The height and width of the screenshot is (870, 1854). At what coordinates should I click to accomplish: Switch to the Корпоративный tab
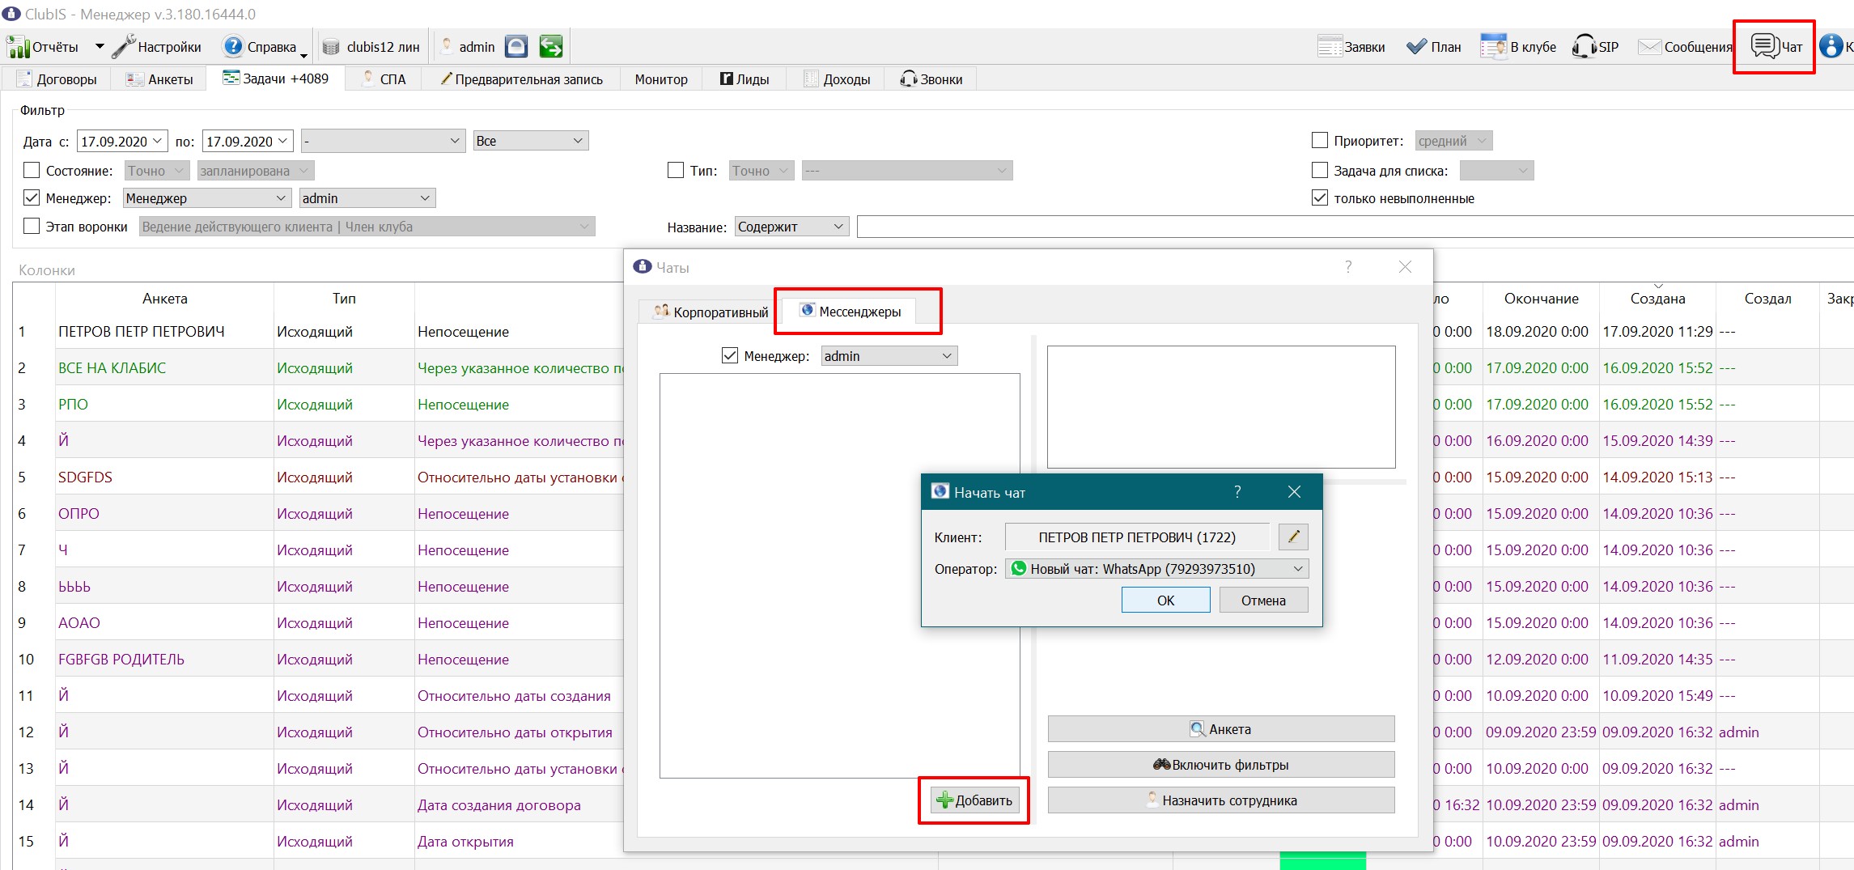pos(710,312)
